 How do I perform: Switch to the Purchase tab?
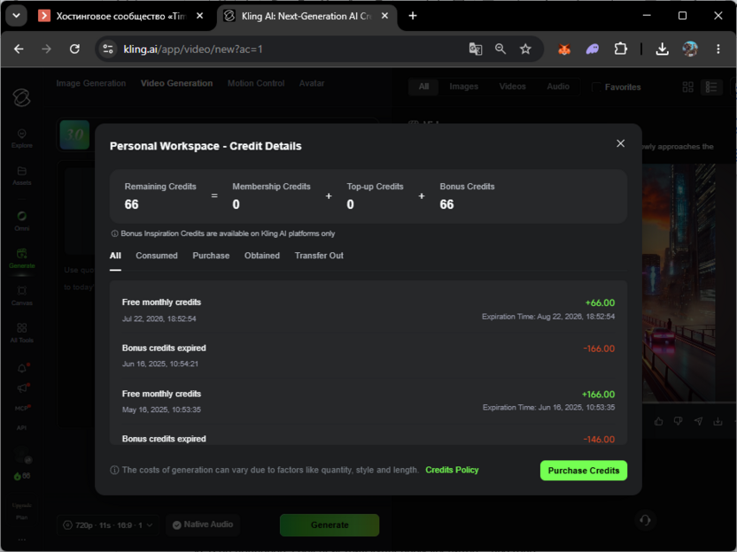[211, 256]
